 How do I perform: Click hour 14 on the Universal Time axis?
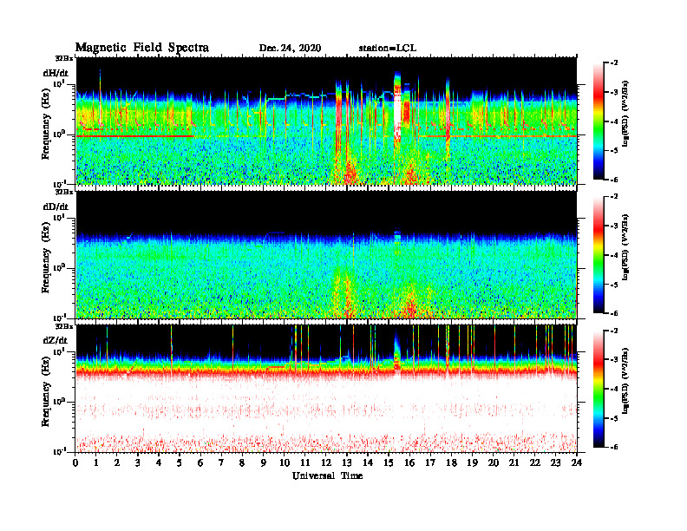(x=368, y=463)
